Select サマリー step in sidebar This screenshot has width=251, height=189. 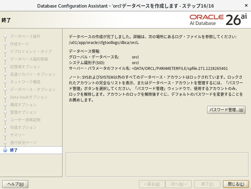pyautogui.click(x=18, y=135)
